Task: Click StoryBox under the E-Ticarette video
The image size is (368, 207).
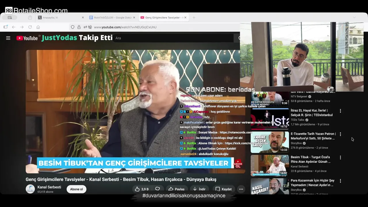Action: [296, 143]
